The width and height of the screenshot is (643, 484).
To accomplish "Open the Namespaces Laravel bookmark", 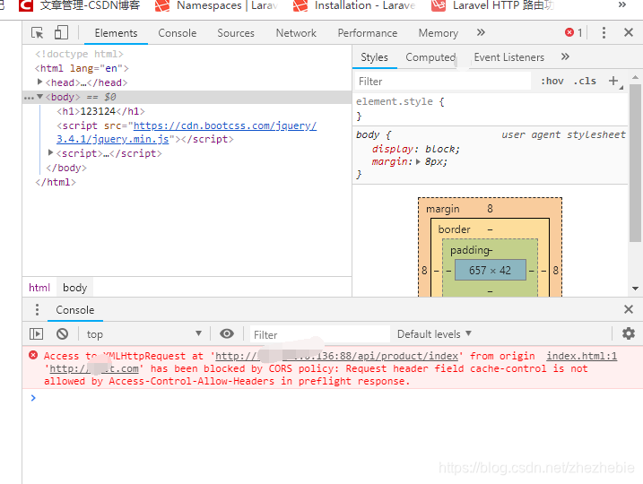I will 217,5.
